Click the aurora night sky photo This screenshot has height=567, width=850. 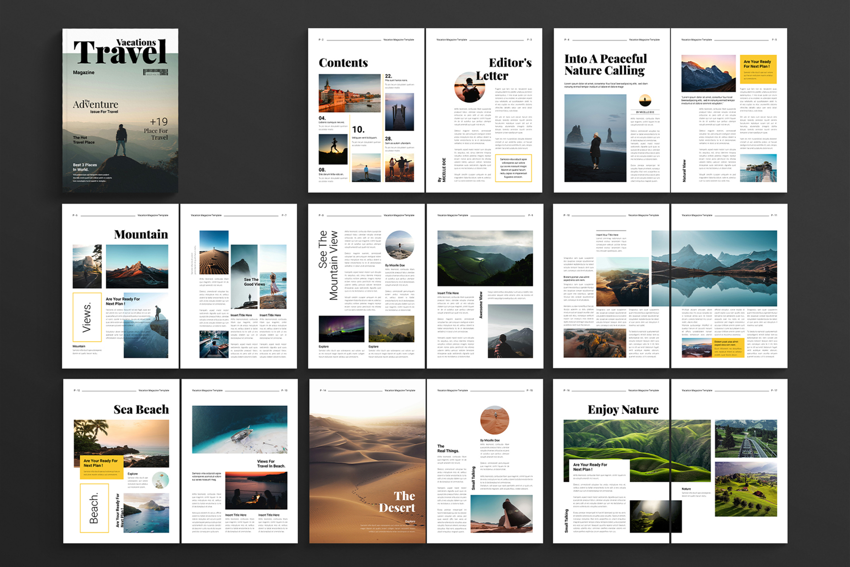(341, 329)
